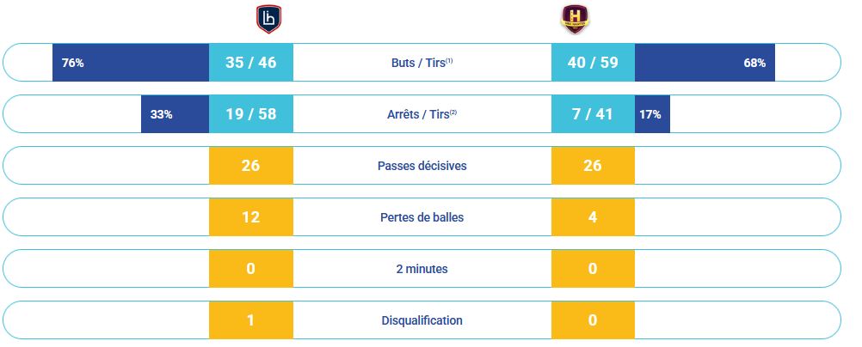Click the right team disqualification value 0
The height and width of the screenshot is (347, 862).
[593, 320]
